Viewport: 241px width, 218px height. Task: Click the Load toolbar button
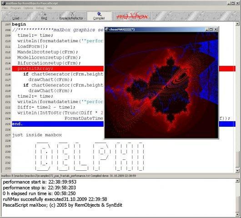(x=16, y=16)
